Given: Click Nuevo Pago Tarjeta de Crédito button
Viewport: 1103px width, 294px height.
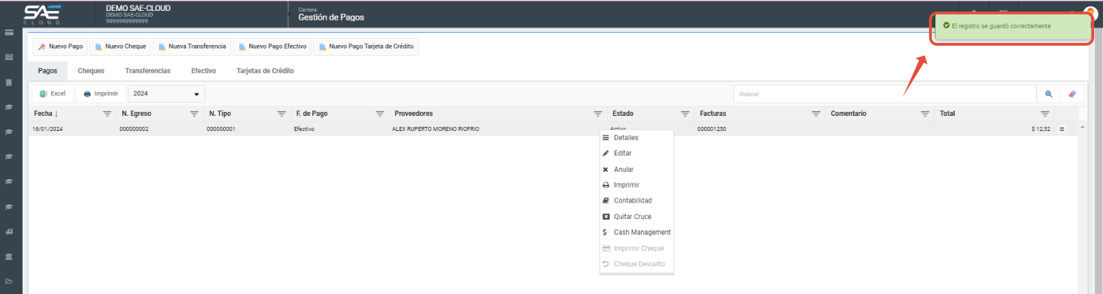Looking at the screenshot, I should click(x=366, y=46).
